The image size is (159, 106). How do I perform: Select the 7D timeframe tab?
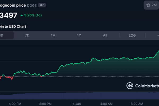(x=27, y=35)
